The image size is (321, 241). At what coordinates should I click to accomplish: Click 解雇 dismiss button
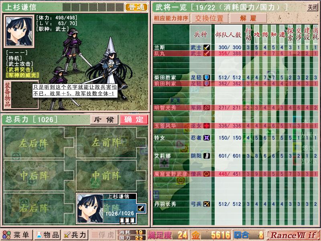coord(248,18)
